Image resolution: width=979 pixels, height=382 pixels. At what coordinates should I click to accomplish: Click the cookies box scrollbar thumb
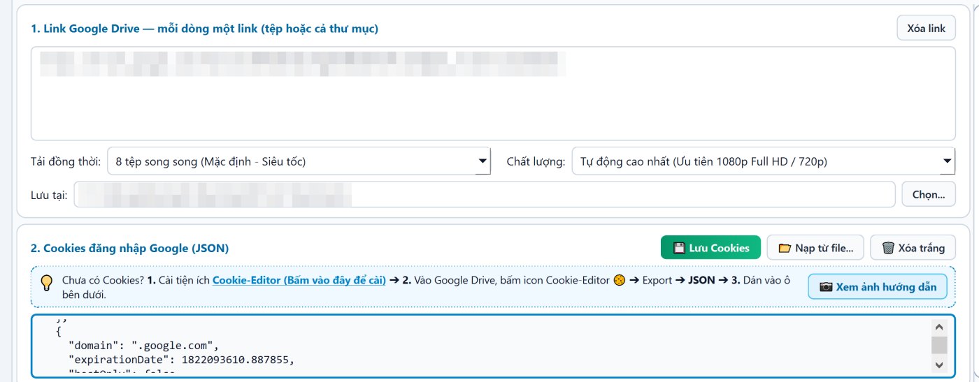tap(939, 345)
